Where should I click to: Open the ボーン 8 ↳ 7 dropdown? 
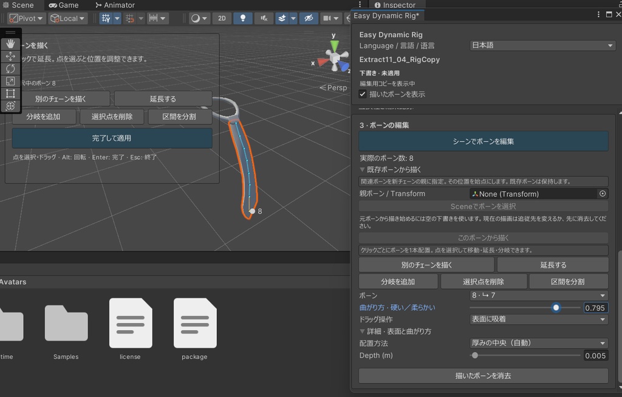tap(539, 296)
